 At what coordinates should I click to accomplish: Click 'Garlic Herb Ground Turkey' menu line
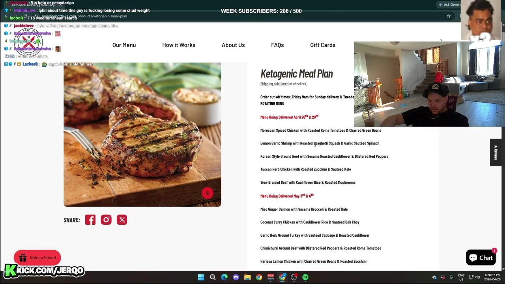(315, 235)
